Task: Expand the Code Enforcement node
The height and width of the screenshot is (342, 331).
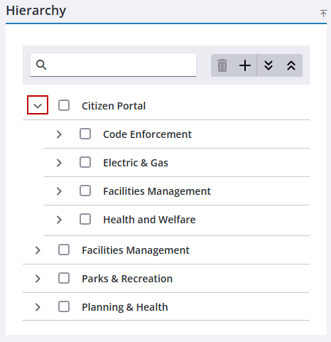Action: [59, 134]
